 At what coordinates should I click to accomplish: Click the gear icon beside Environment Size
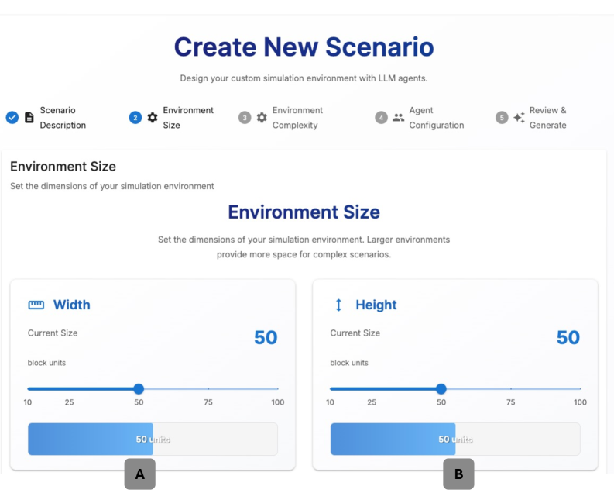[x=153, y=118]
